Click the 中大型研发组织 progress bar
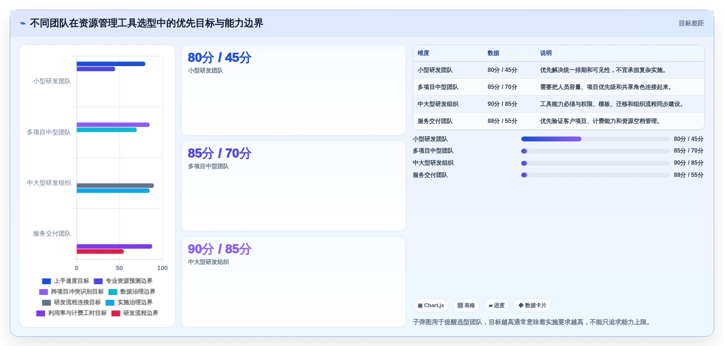724x346 pixels. tap(596, 163)
